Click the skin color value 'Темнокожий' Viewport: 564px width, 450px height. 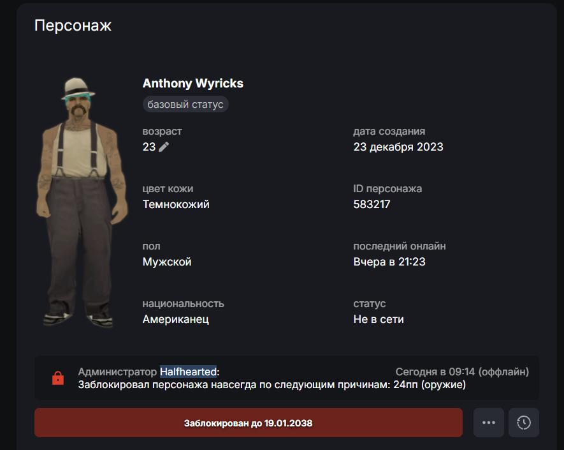[x=176, y=204]
